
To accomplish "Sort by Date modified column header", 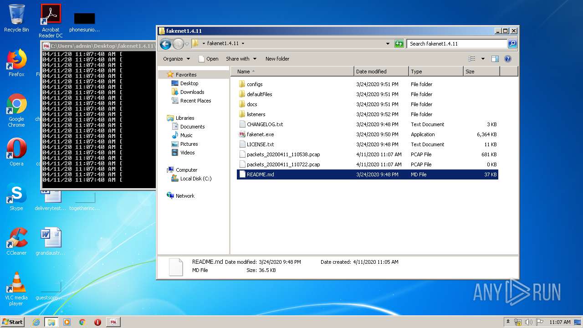I will tap(381, 72).
